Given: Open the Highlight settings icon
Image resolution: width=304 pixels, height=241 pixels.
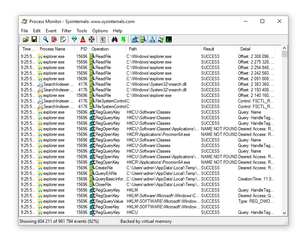Looking at the screenshot, I should click(x=83, y=40).
